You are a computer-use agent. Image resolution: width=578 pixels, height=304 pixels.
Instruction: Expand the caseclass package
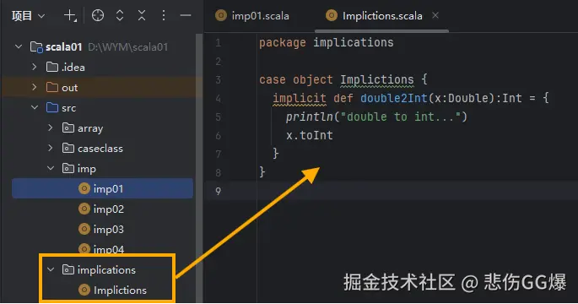pos(51,149)
